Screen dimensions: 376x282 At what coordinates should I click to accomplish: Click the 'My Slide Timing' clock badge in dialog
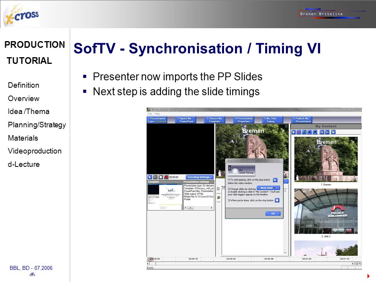[242, 171]
